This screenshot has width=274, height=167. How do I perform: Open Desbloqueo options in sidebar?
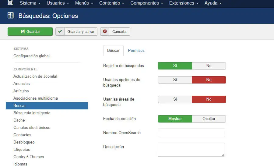24,142
